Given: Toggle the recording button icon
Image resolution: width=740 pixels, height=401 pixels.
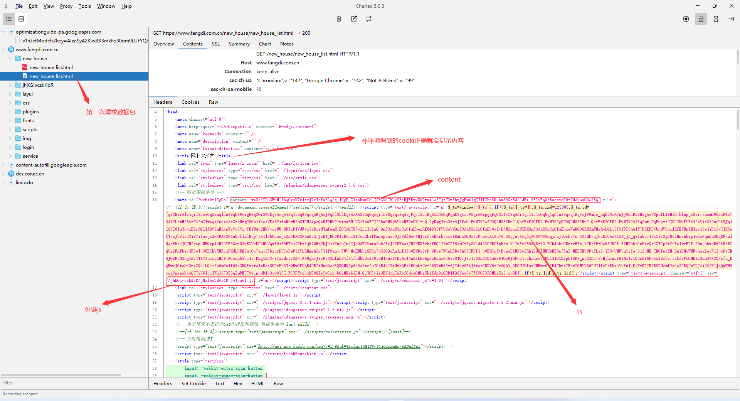Looking at the screenshot, I should pos(686,19).
